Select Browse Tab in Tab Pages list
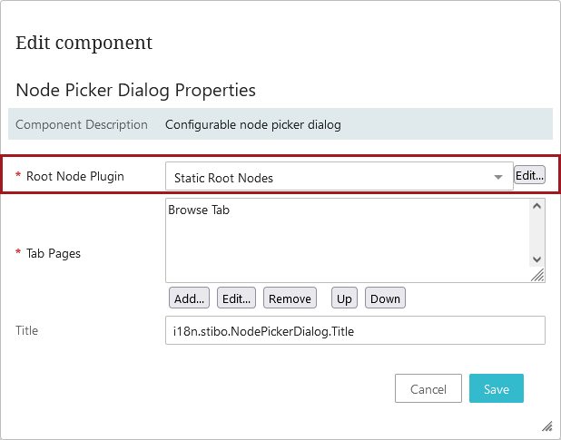The height and width of the screenshot is (440, 561). (x=199, y=209)
